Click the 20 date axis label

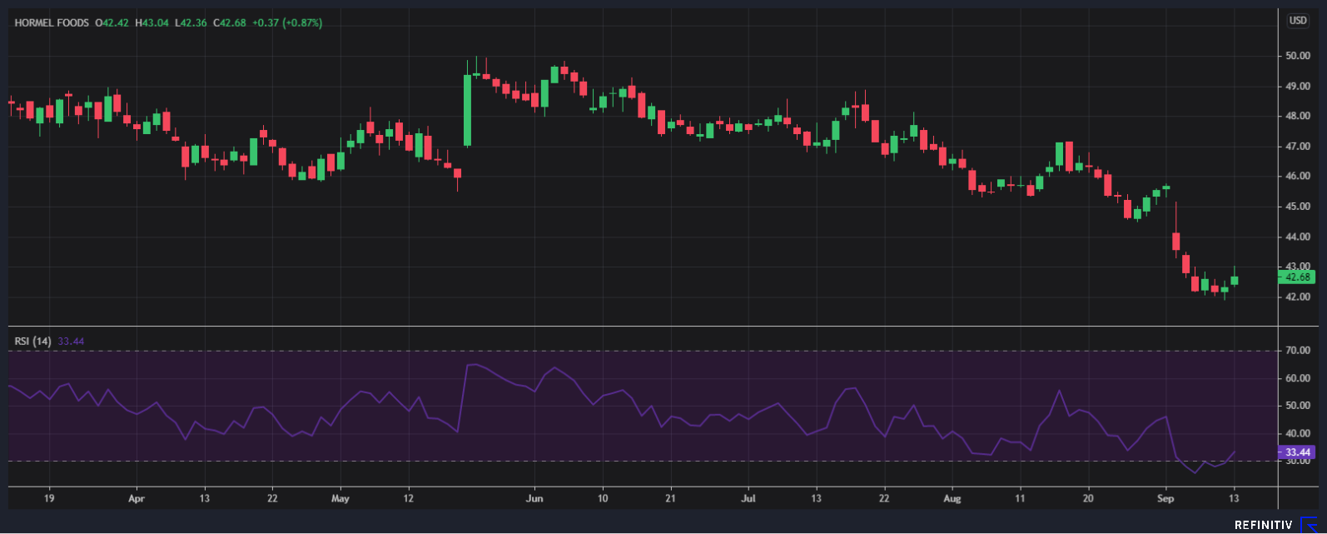[1088, 498]
